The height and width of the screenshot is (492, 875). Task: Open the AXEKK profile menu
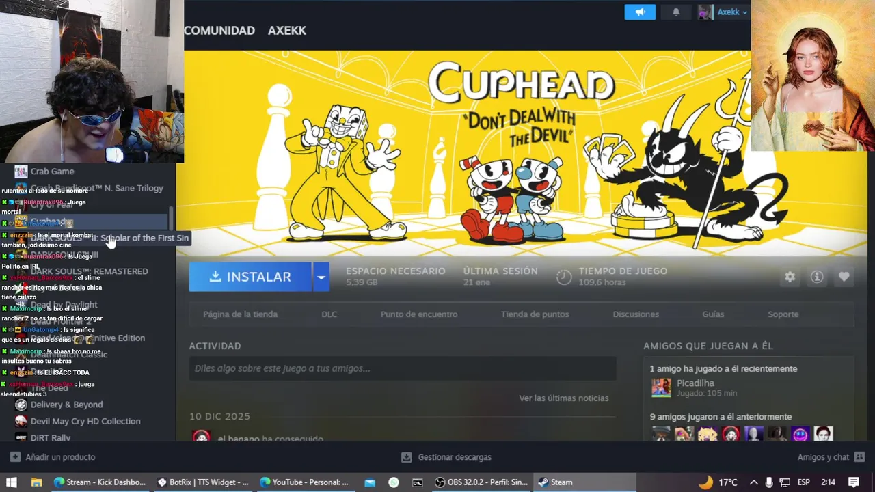click(287, 31)
